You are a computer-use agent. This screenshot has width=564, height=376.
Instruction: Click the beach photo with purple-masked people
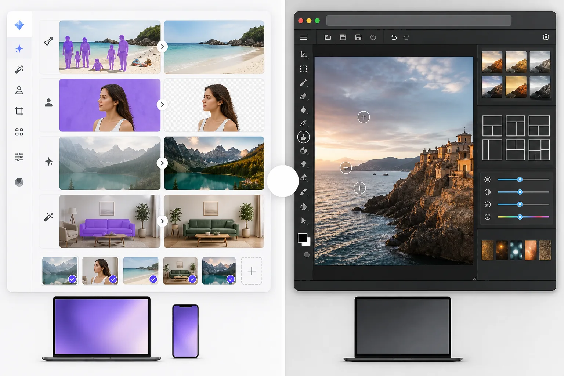[110, 47]
